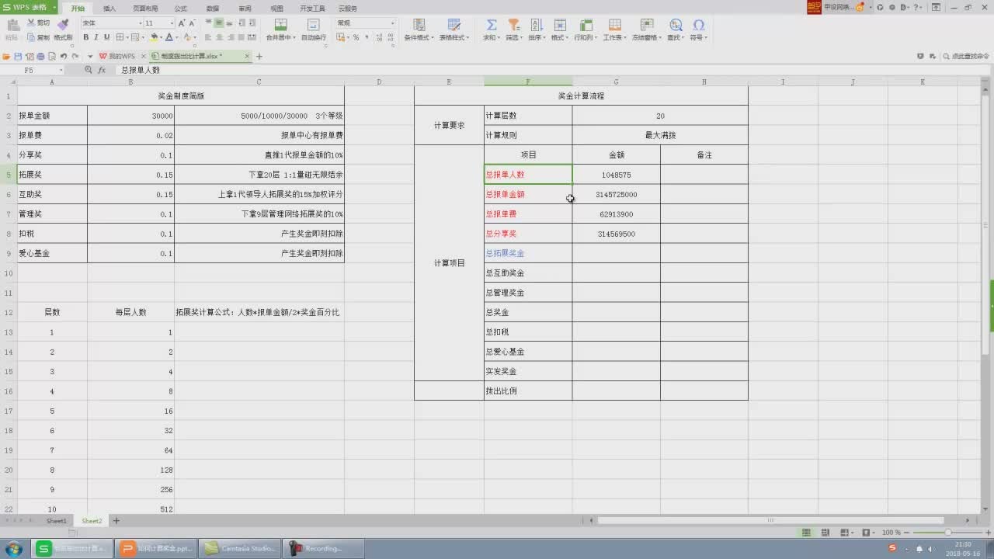Click the Worksheet (工作表) icon
Viewport: 994px width, 559px height.
(613, 25)
